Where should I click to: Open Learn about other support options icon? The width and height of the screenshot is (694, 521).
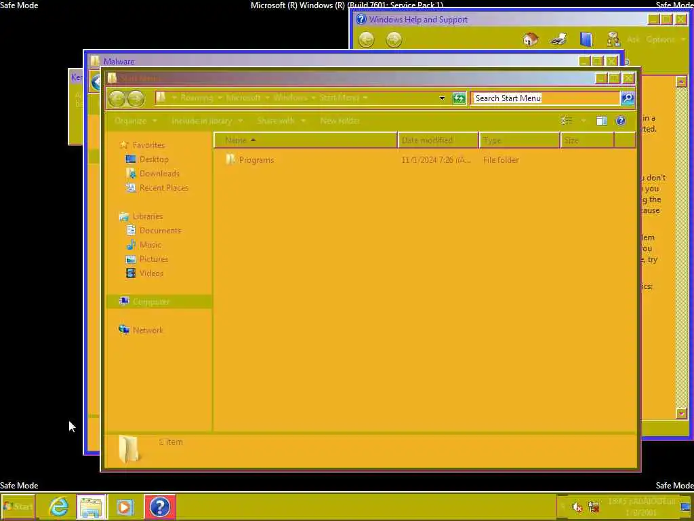(613, 39)
